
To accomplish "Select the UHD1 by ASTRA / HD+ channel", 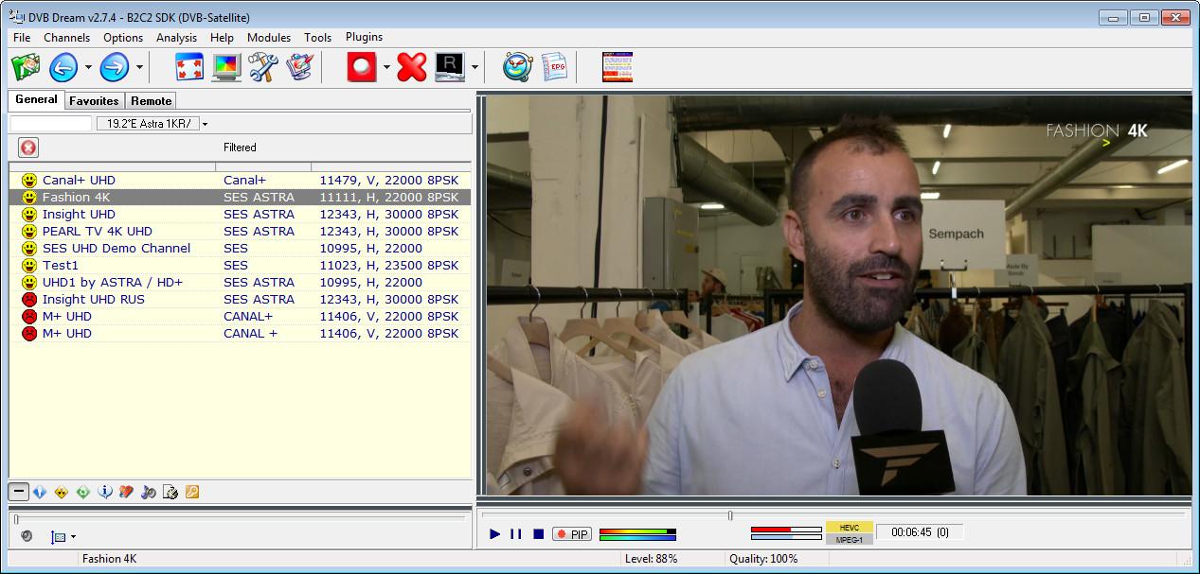I will [240, 283].
